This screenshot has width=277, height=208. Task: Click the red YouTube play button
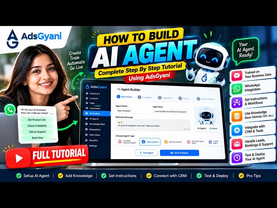point(18,158)
